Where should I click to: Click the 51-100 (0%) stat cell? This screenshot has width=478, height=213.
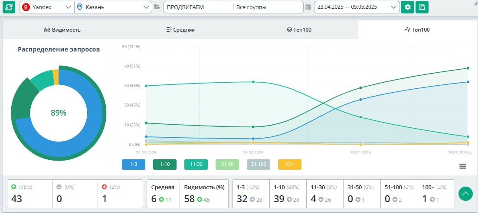399,194
